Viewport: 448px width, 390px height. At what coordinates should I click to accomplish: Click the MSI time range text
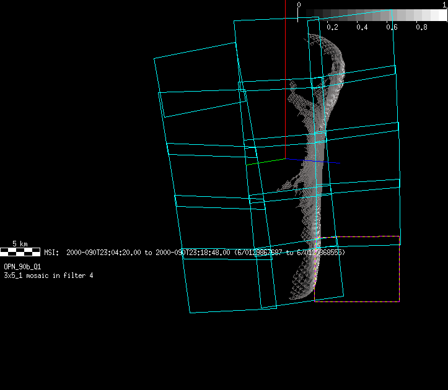pyautogui.click(x=195, y=253)
